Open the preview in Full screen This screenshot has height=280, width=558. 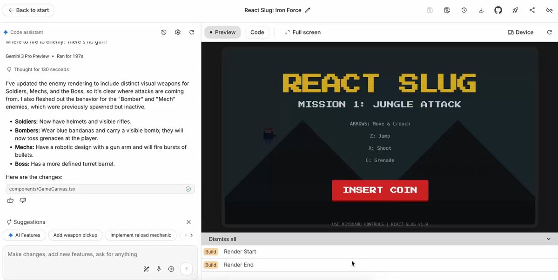pyautogui.click(x=303, y=32)
